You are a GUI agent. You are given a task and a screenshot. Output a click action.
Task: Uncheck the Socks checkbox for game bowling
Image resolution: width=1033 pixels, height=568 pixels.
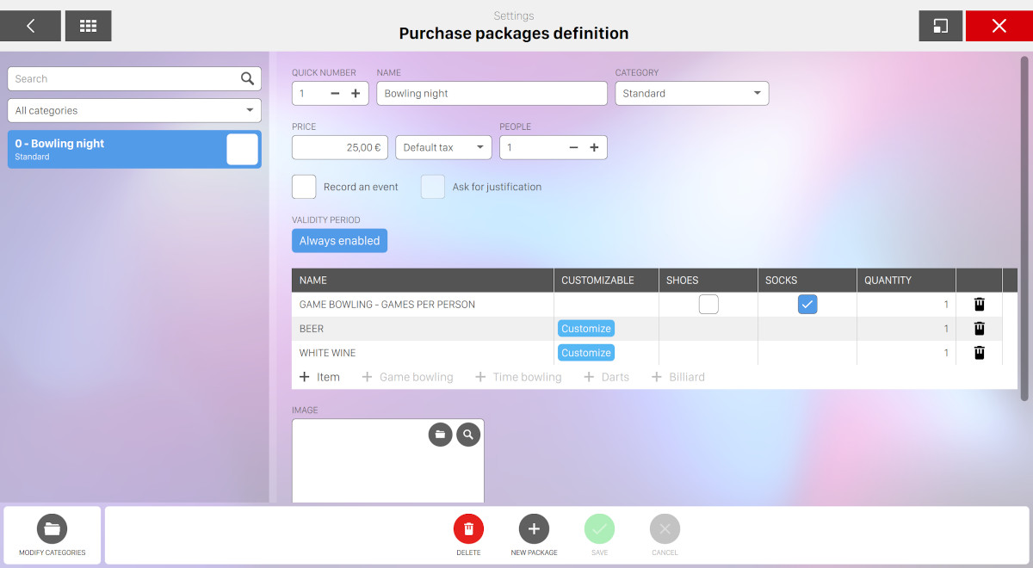pyautogui.click(x=807, y=305)
